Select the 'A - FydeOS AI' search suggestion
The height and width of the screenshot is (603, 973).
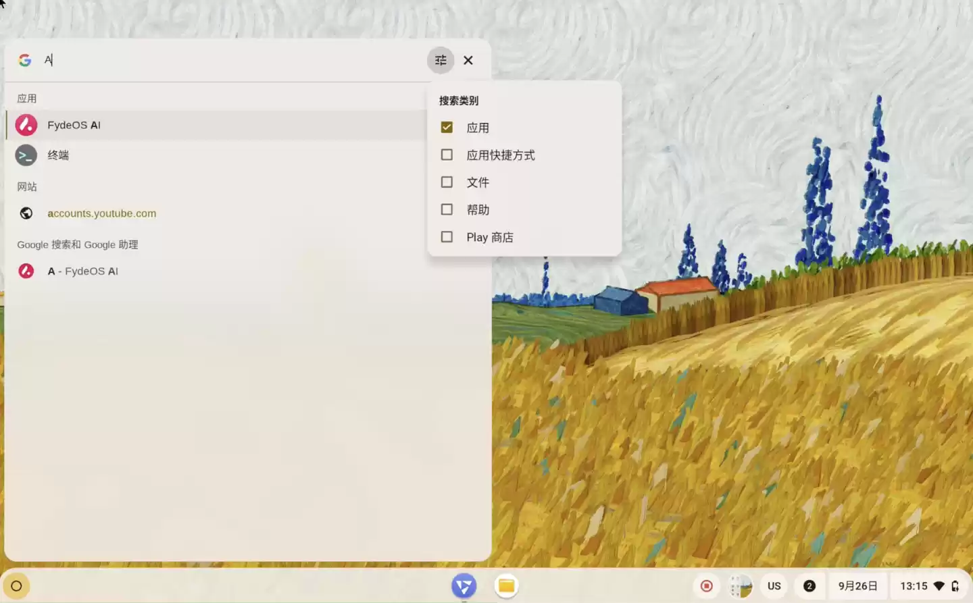82,271
